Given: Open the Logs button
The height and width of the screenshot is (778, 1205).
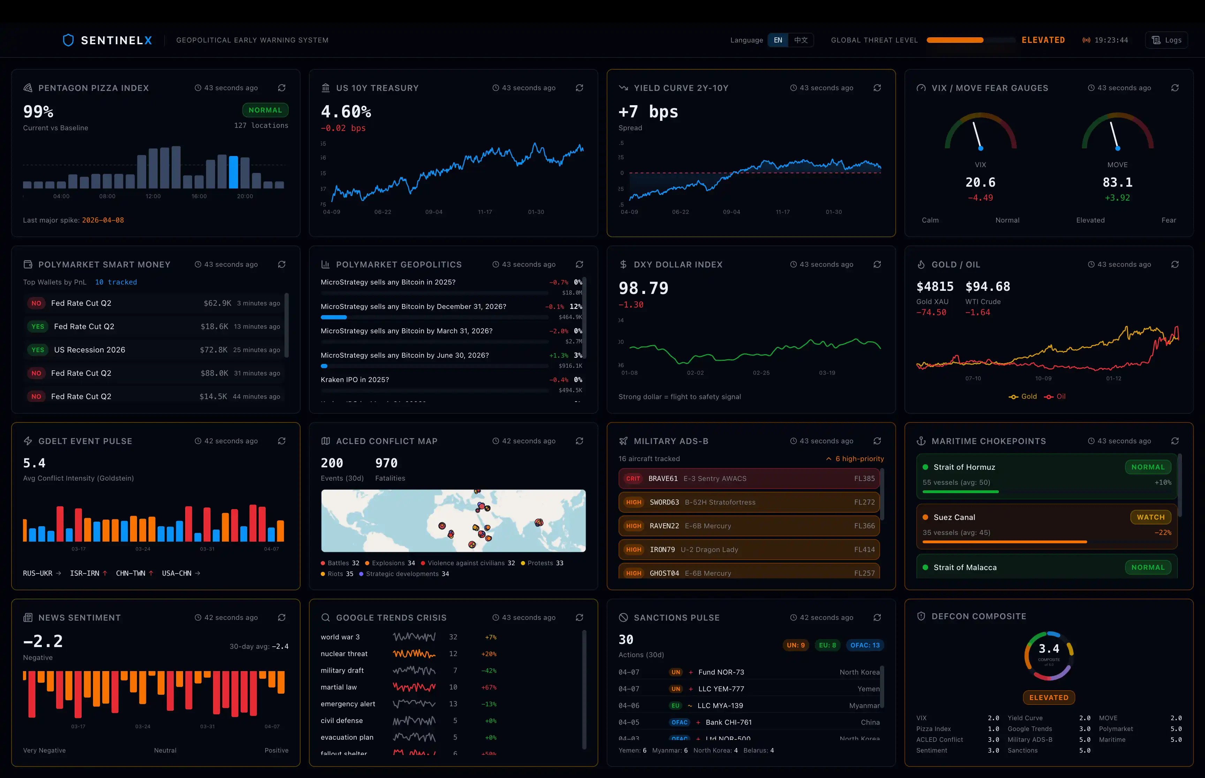Looking at the screenshot, I should point(1167,40).
